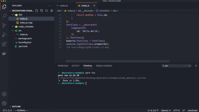Image resolution: width=199 pixels, height=112 pixels.
Task: Open the terminal selector dropdown 1: zsh
Action: [176, 66]
